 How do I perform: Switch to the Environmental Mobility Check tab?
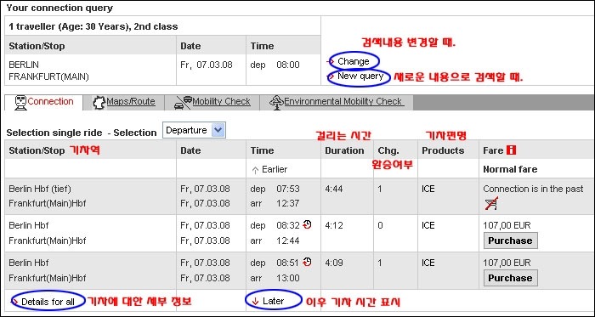[x=343, y=102]
